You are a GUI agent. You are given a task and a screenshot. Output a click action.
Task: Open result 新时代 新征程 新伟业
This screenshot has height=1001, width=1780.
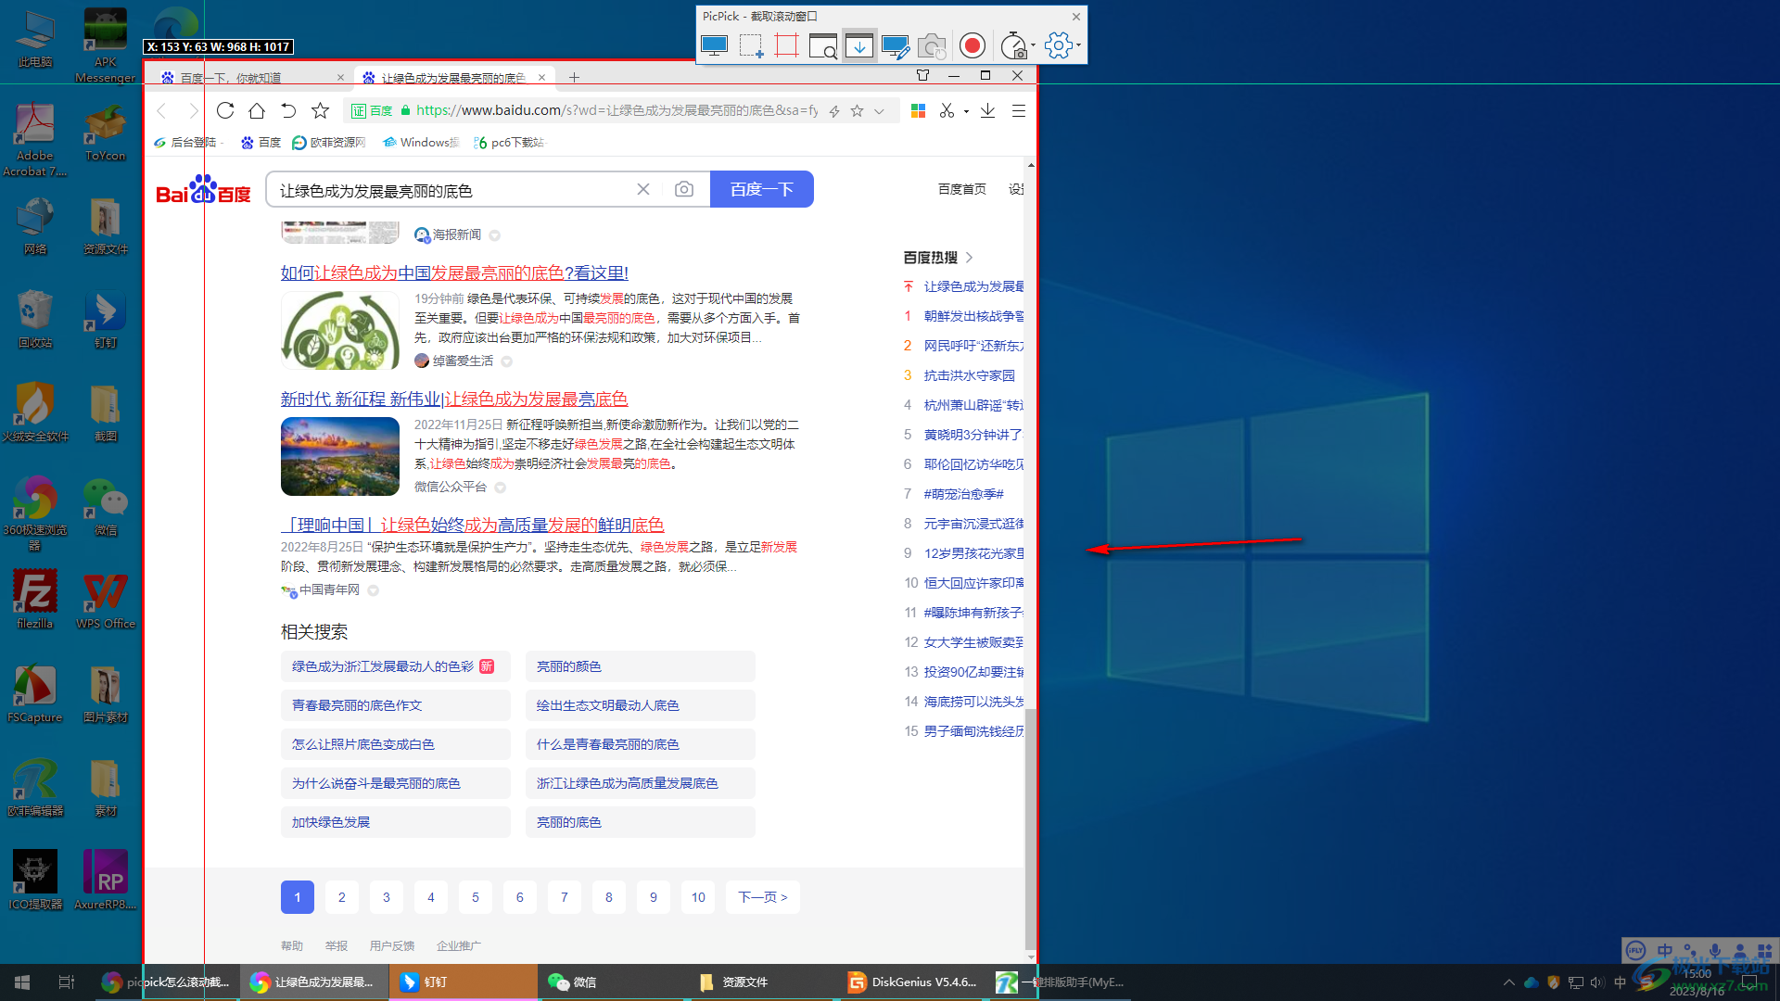click(x=454, y=399)
